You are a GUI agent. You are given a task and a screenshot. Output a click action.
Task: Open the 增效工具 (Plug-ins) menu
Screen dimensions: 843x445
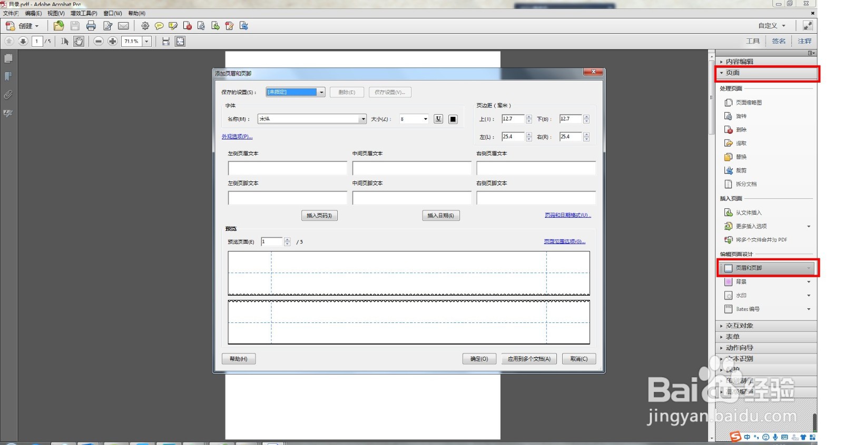click(83, 13)
